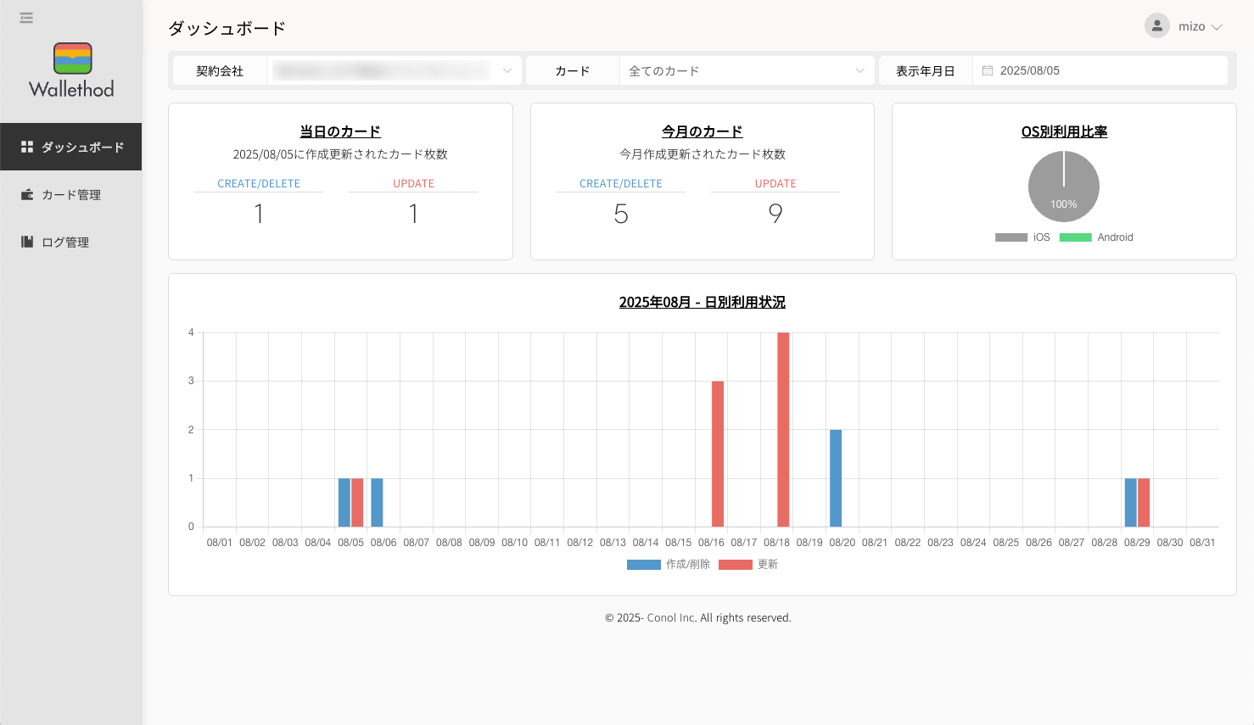1254x725 pixels.
Task: Click the 2025/08/05 date input field
Action: coord(1103,70)
